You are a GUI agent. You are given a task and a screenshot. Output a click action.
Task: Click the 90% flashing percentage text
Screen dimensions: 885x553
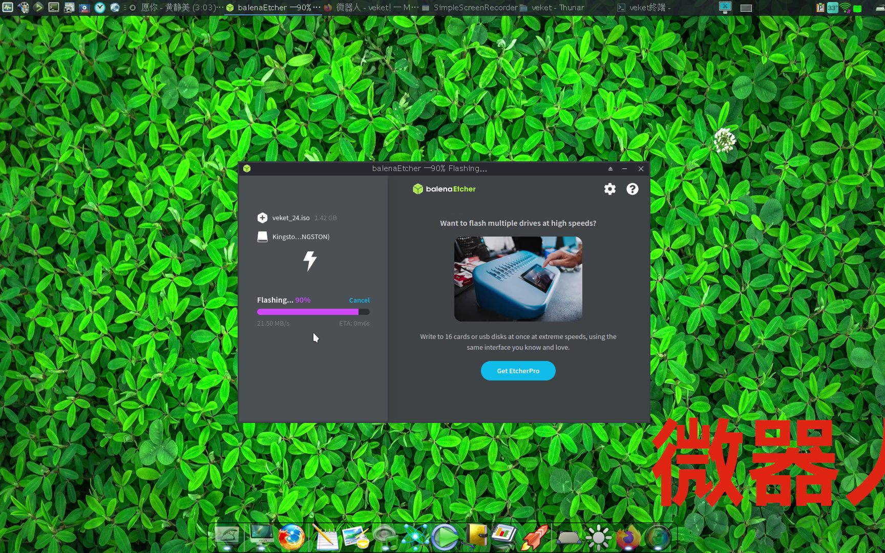303,300
